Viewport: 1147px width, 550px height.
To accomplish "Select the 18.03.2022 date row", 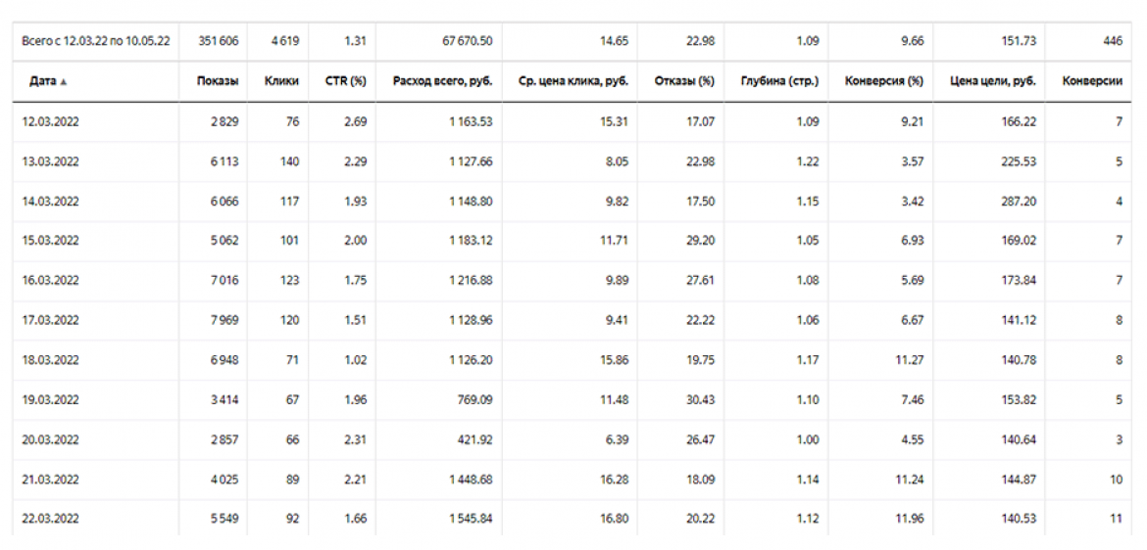I will (51, 360).
